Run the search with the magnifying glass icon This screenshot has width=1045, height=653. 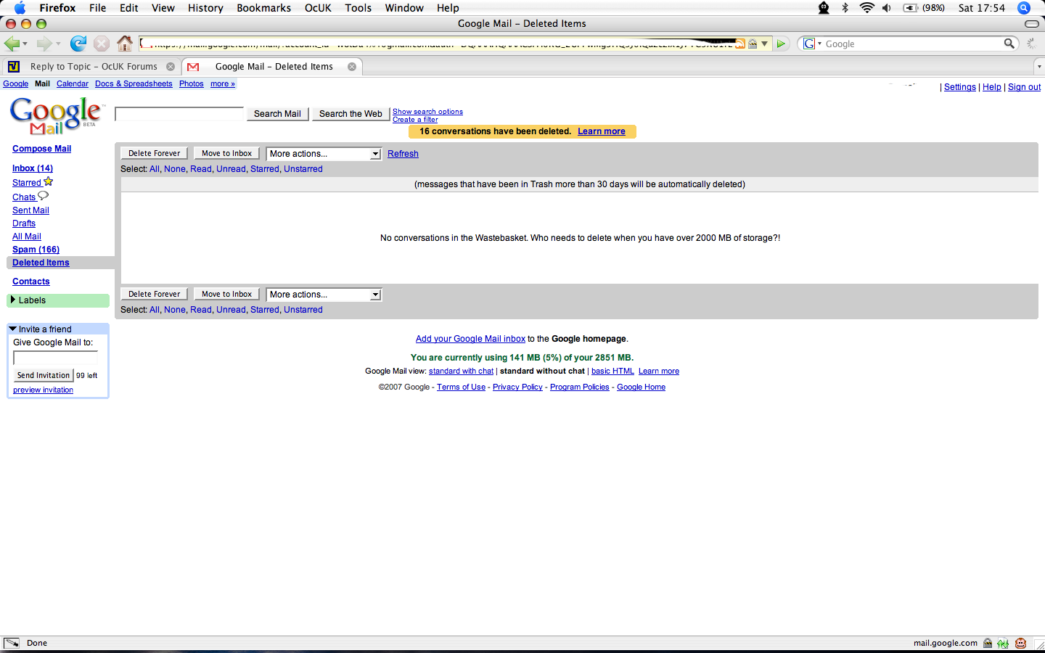pos(1009,44)
